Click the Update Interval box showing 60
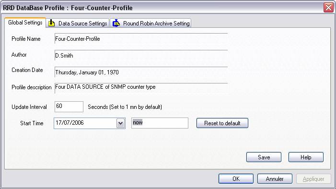The width and height of the screenshot is (336, 189). [x=69, y=106]
